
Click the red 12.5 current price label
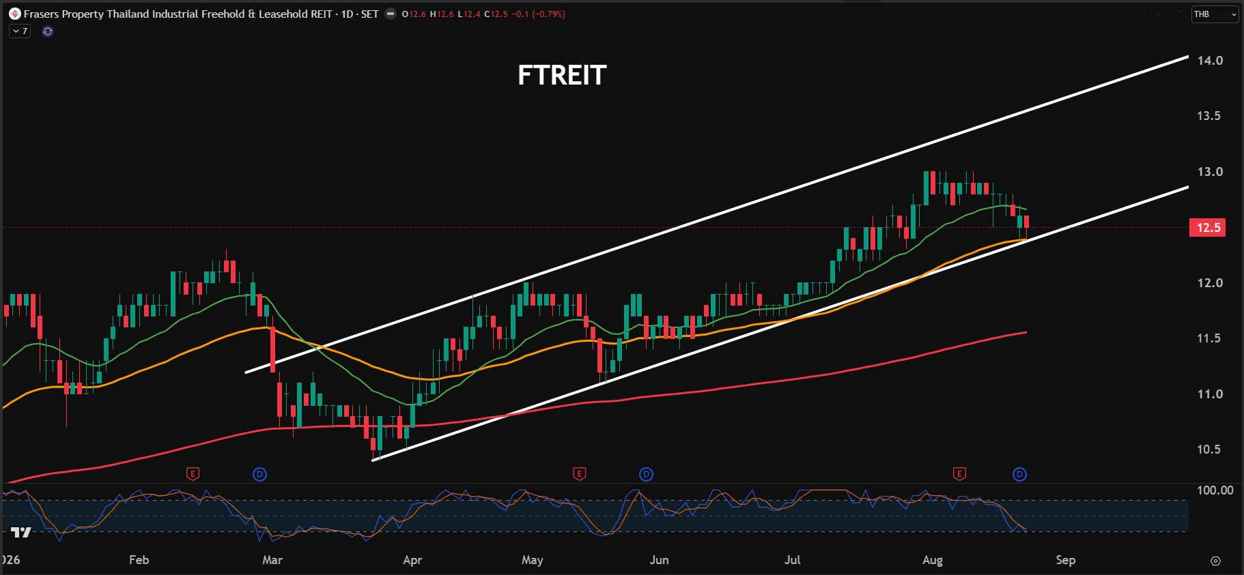tap(1208, 228)
